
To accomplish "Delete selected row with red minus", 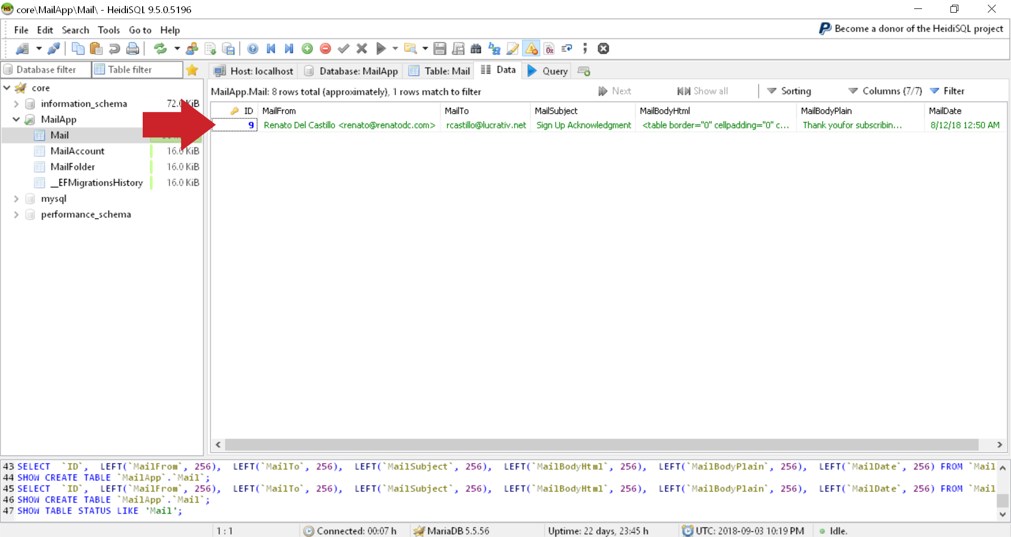I will tap(325, 49).
